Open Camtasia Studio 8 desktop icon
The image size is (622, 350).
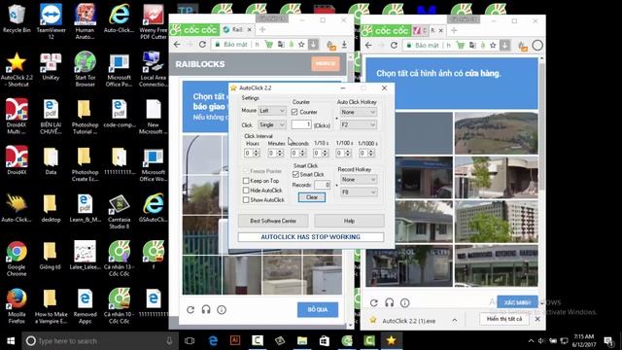tap(119, 212)
